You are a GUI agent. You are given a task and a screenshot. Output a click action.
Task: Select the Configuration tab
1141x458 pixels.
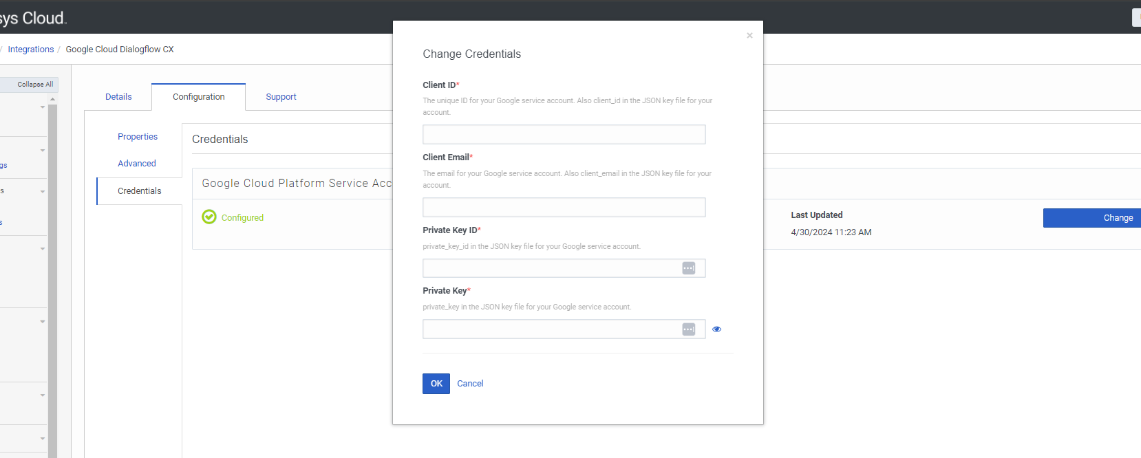198,97
